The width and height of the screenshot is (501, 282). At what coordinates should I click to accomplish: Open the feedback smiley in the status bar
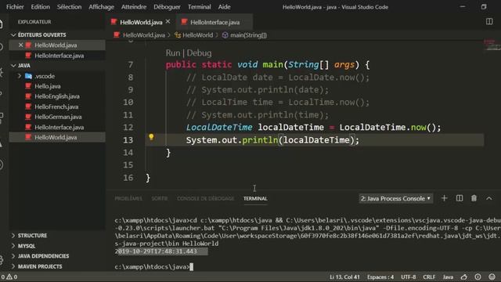492,277
